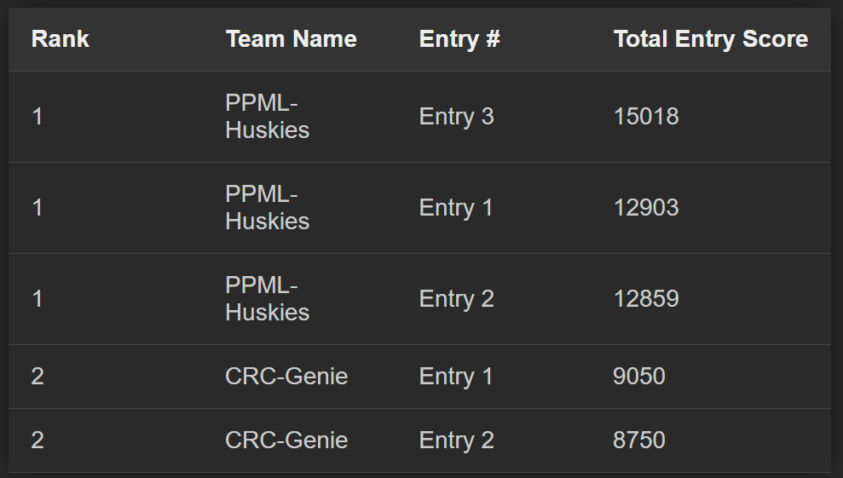The image size is (843, 478).
Task: Select the "Team Name" column header
Action: (291, 39)
